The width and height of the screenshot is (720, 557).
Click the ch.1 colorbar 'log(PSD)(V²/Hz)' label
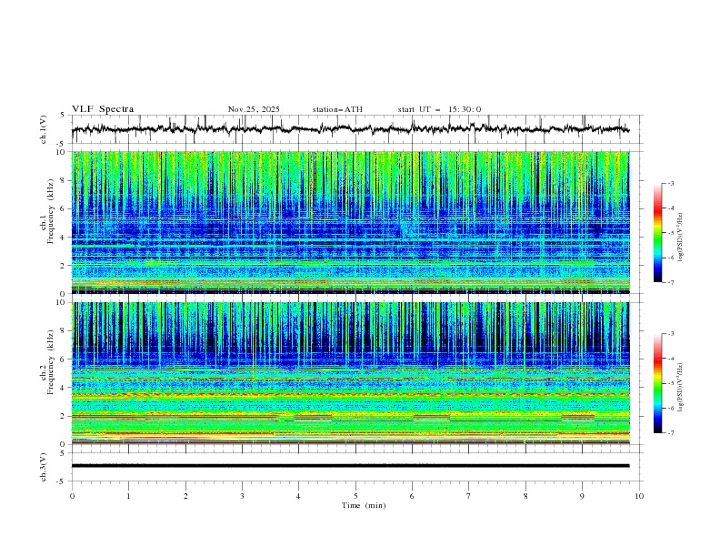tap(680, 238)
